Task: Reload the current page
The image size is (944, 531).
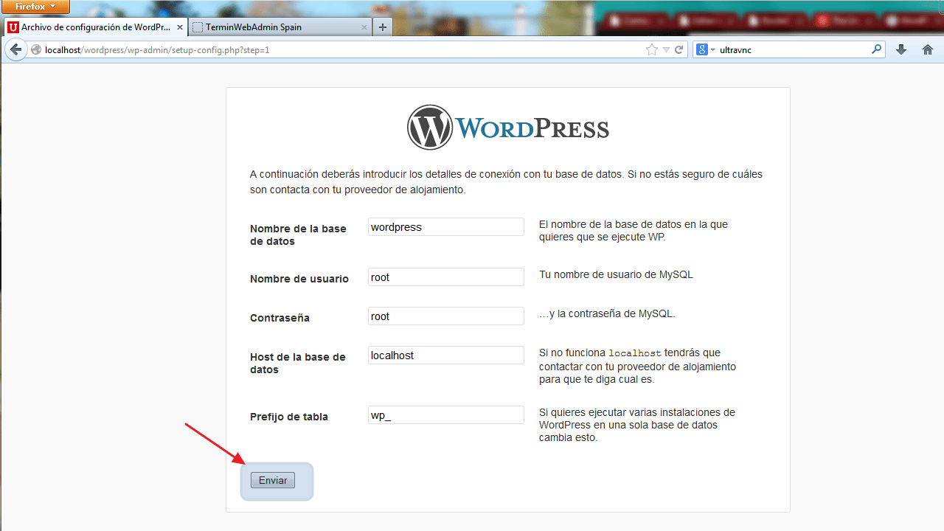Action: tap(679, 50)
